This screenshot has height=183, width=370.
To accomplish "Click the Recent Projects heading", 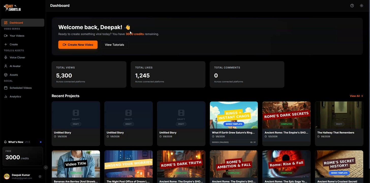I will pyautogui.click(x=66, y=96).
